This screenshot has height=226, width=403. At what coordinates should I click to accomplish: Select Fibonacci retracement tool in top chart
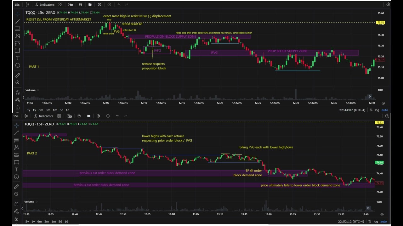[18, 29]
